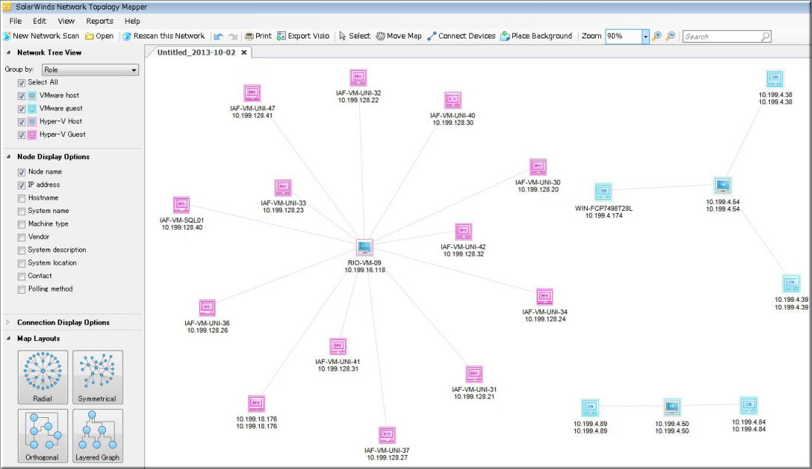Select the 10.199.4.54 VMware host node
The image size is (812, 469).
pyautogui.click(x=722, y=186)
